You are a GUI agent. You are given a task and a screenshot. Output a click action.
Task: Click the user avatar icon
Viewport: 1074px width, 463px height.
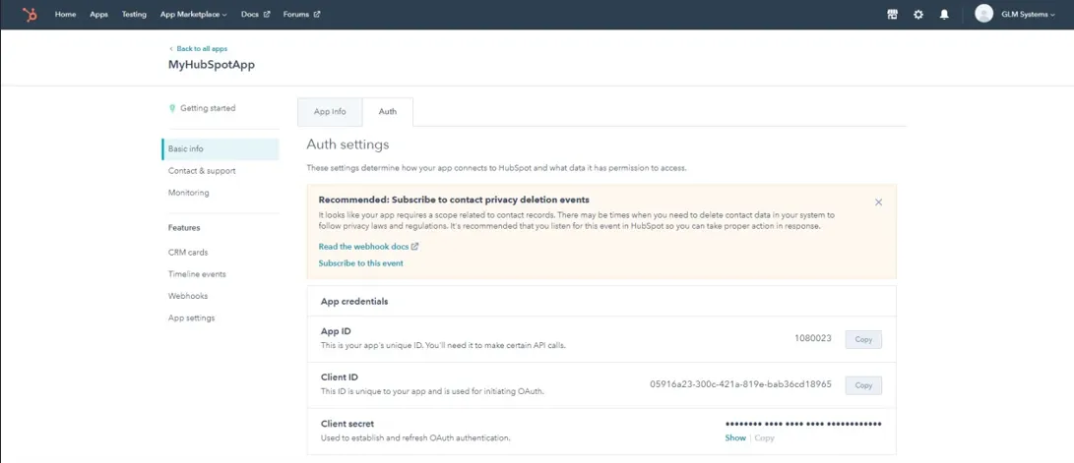(x=983, y=14)
